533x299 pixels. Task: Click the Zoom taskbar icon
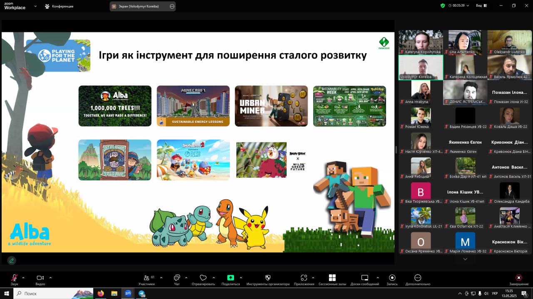(x=128, y=293)
